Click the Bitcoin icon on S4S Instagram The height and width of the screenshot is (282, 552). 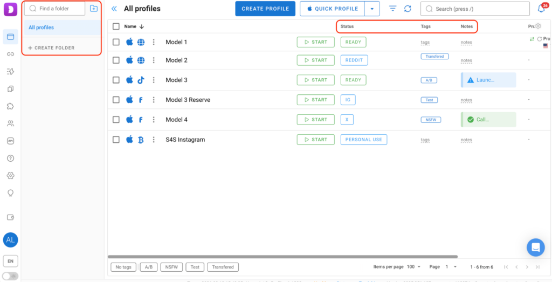pyautogui.click(x=141, y=140)
